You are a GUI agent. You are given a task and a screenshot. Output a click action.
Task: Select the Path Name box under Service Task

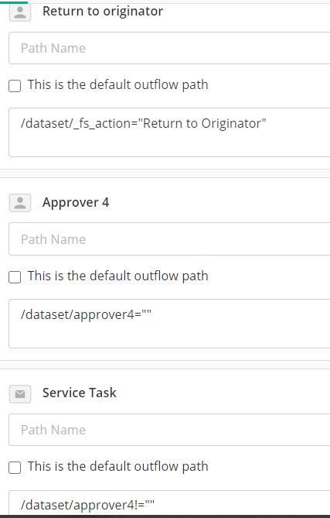(169, 430)
